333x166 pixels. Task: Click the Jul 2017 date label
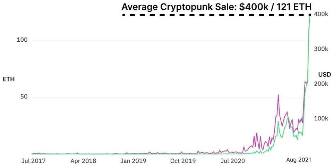pyautogui.click(x=33, y=161)
